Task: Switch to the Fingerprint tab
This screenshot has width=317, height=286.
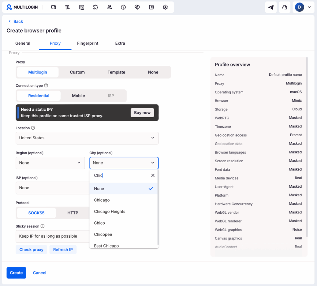Action: coord(88,43)
